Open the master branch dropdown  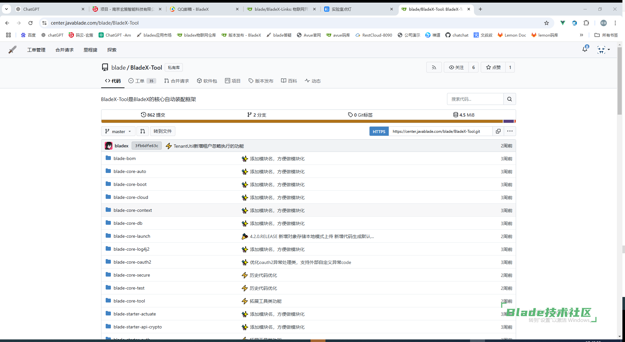point(118,131)
